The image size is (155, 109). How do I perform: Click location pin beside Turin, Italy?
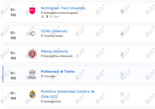(42, 76)
